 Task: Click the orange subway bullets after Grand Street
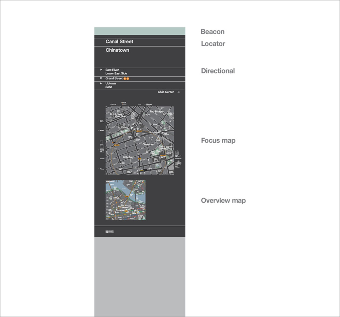126,78
